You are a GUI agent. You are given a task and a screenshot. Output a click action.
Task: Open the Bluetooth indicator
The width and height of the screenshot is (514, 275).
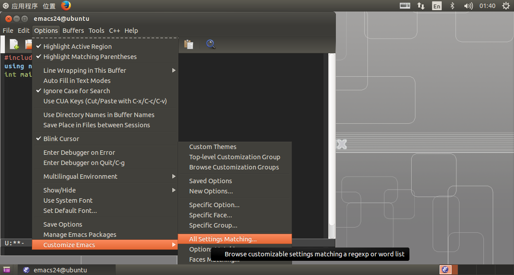pos(452,6)
